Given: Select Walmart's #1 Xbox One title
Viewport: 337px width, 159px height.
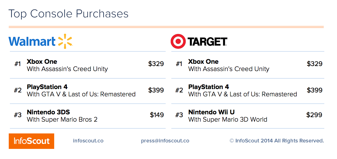Looking at the screenshot, I should coord(42,62).
